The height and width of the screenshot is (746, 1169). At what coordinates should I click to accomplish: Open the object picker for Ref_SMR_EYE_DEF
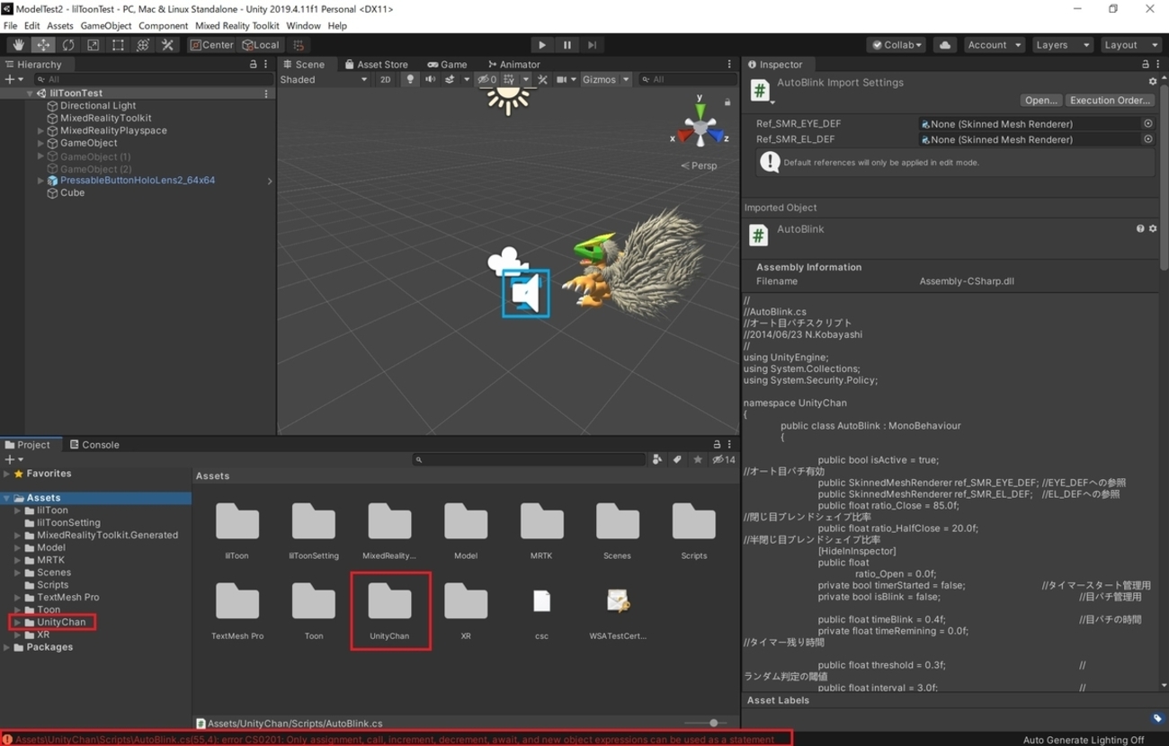(x=1147, y=124)
